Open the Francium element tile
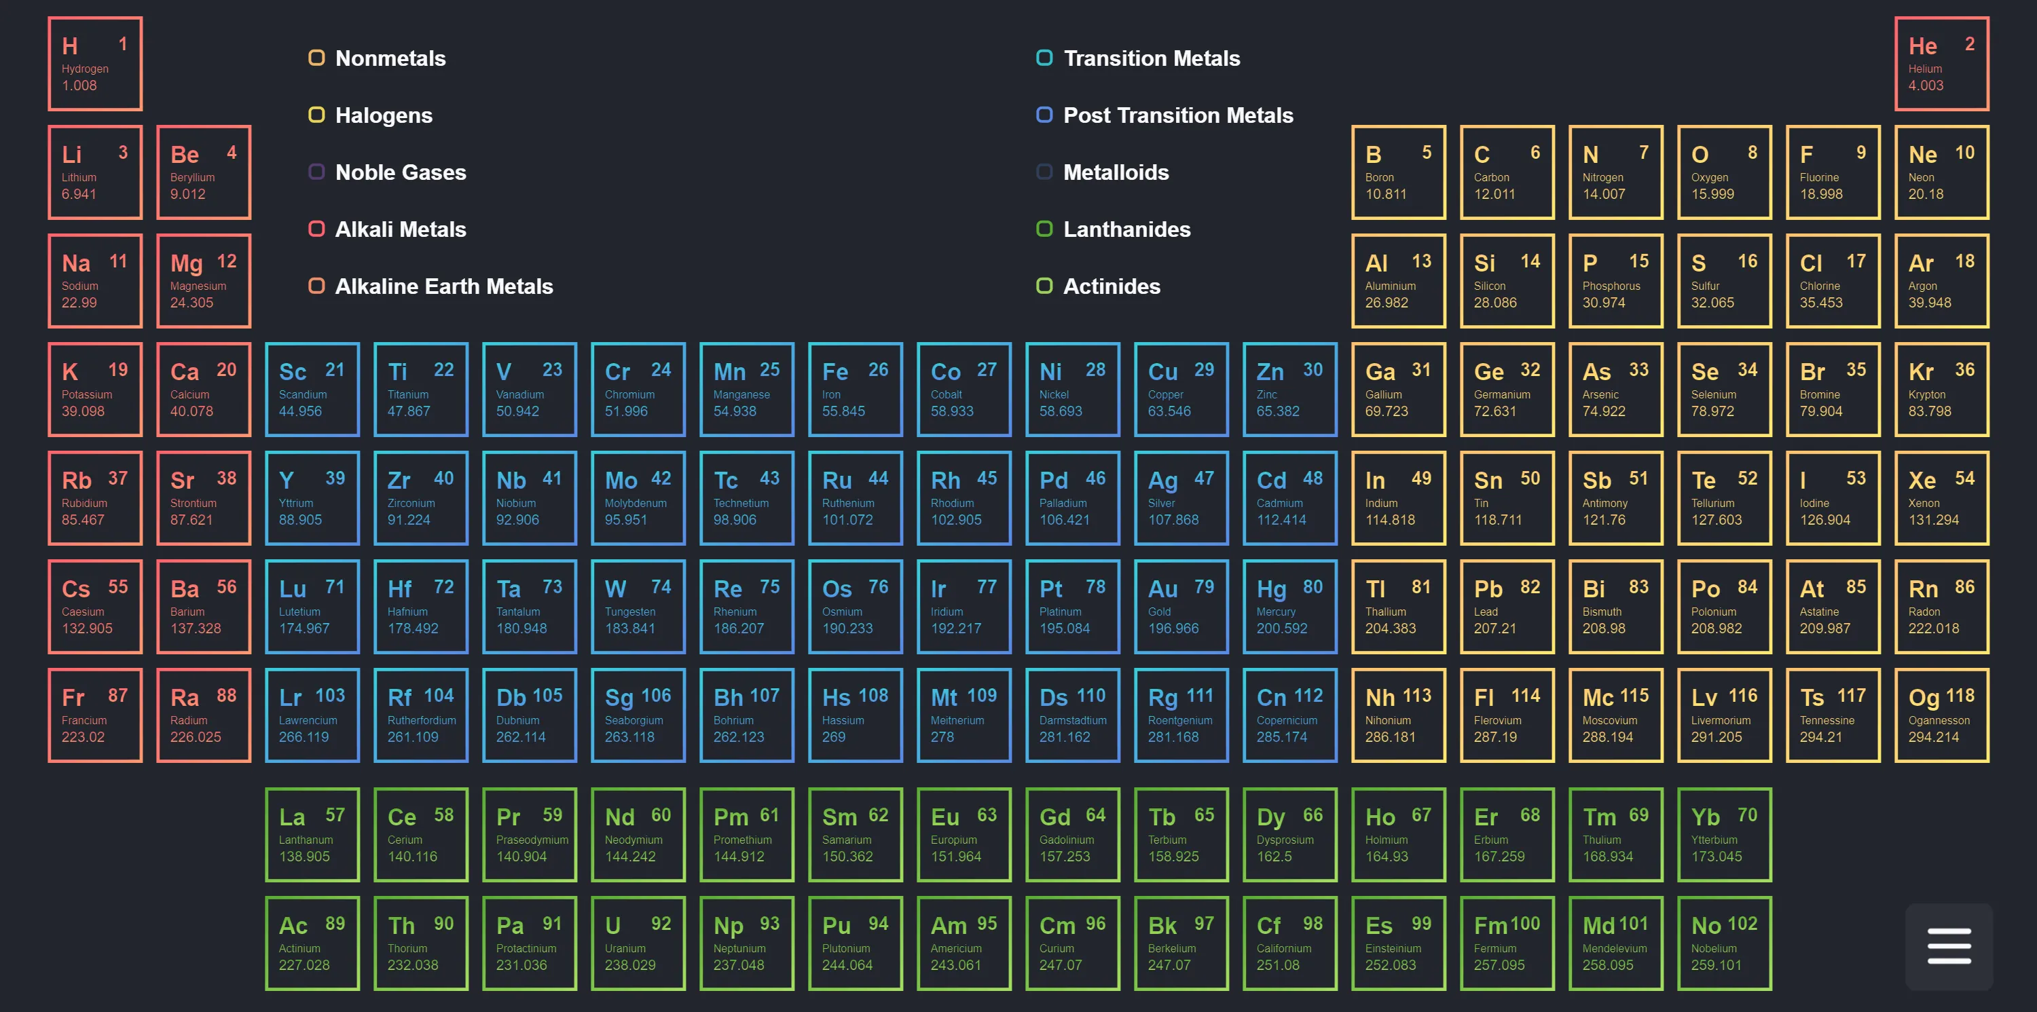 95,715
